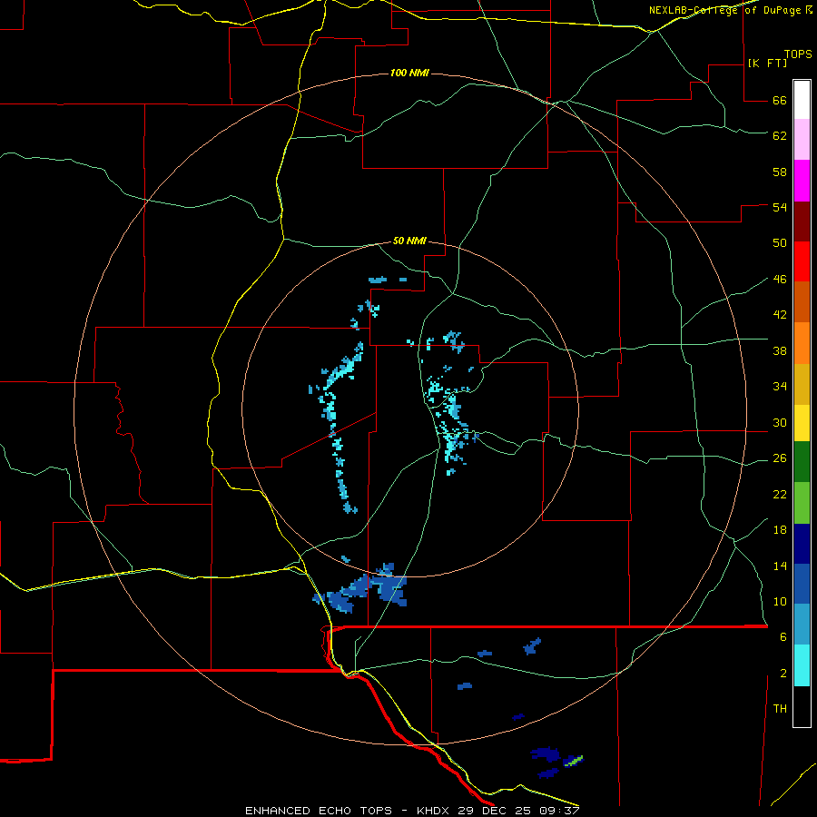Select the navy blue legend swatch

click(802, 544)
